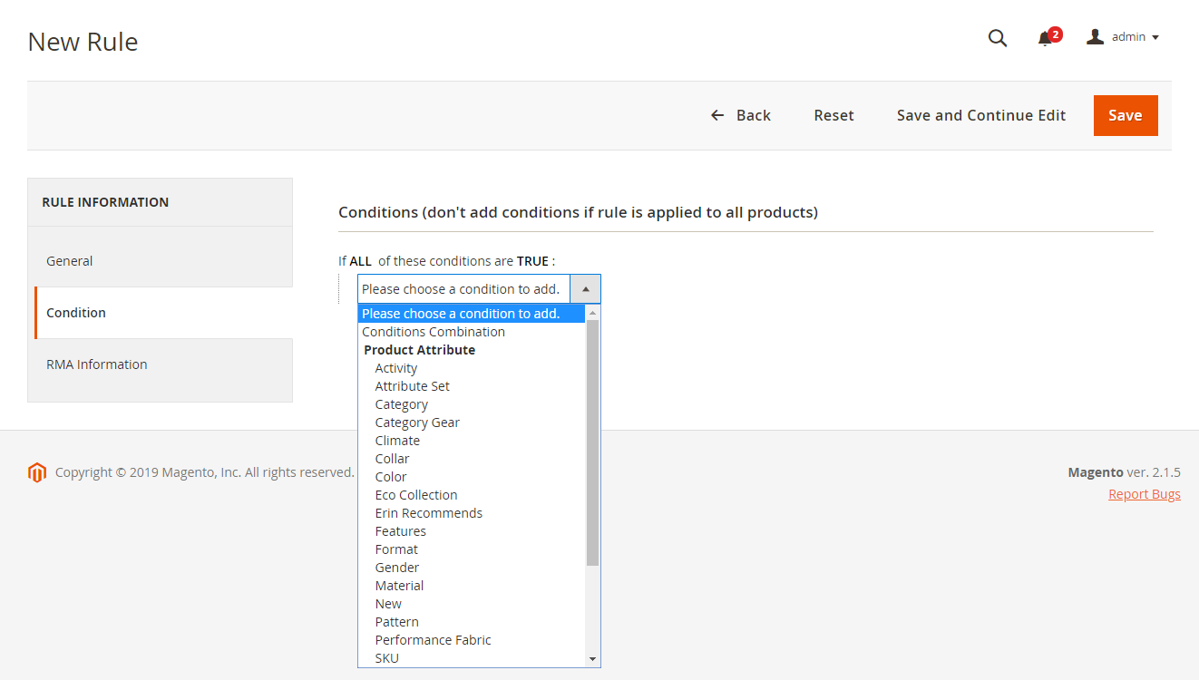Open the admin account dropdown
The image size is (1199, 680).
1123,37
